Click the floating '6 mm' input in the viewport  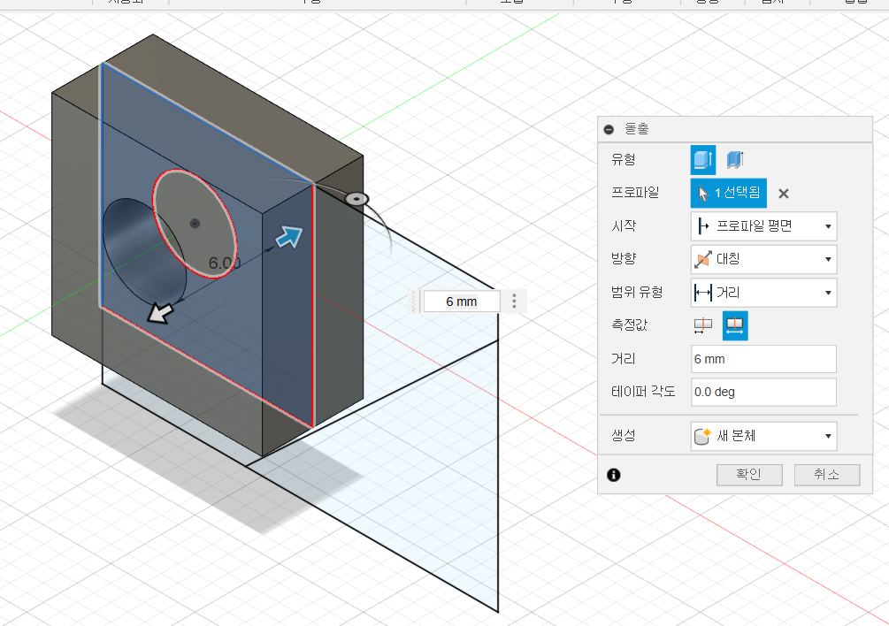[462, 302]
